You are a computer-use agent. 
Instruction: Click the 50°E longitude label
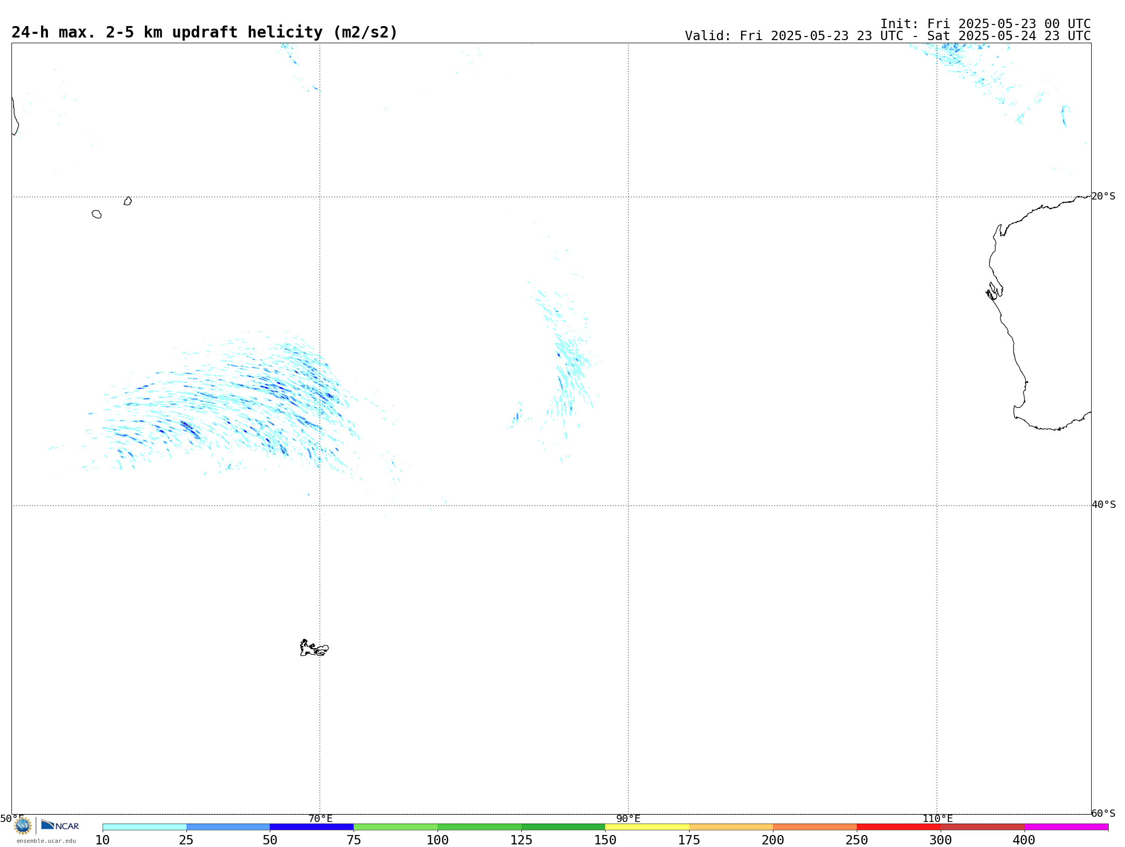tap(12, 818)
